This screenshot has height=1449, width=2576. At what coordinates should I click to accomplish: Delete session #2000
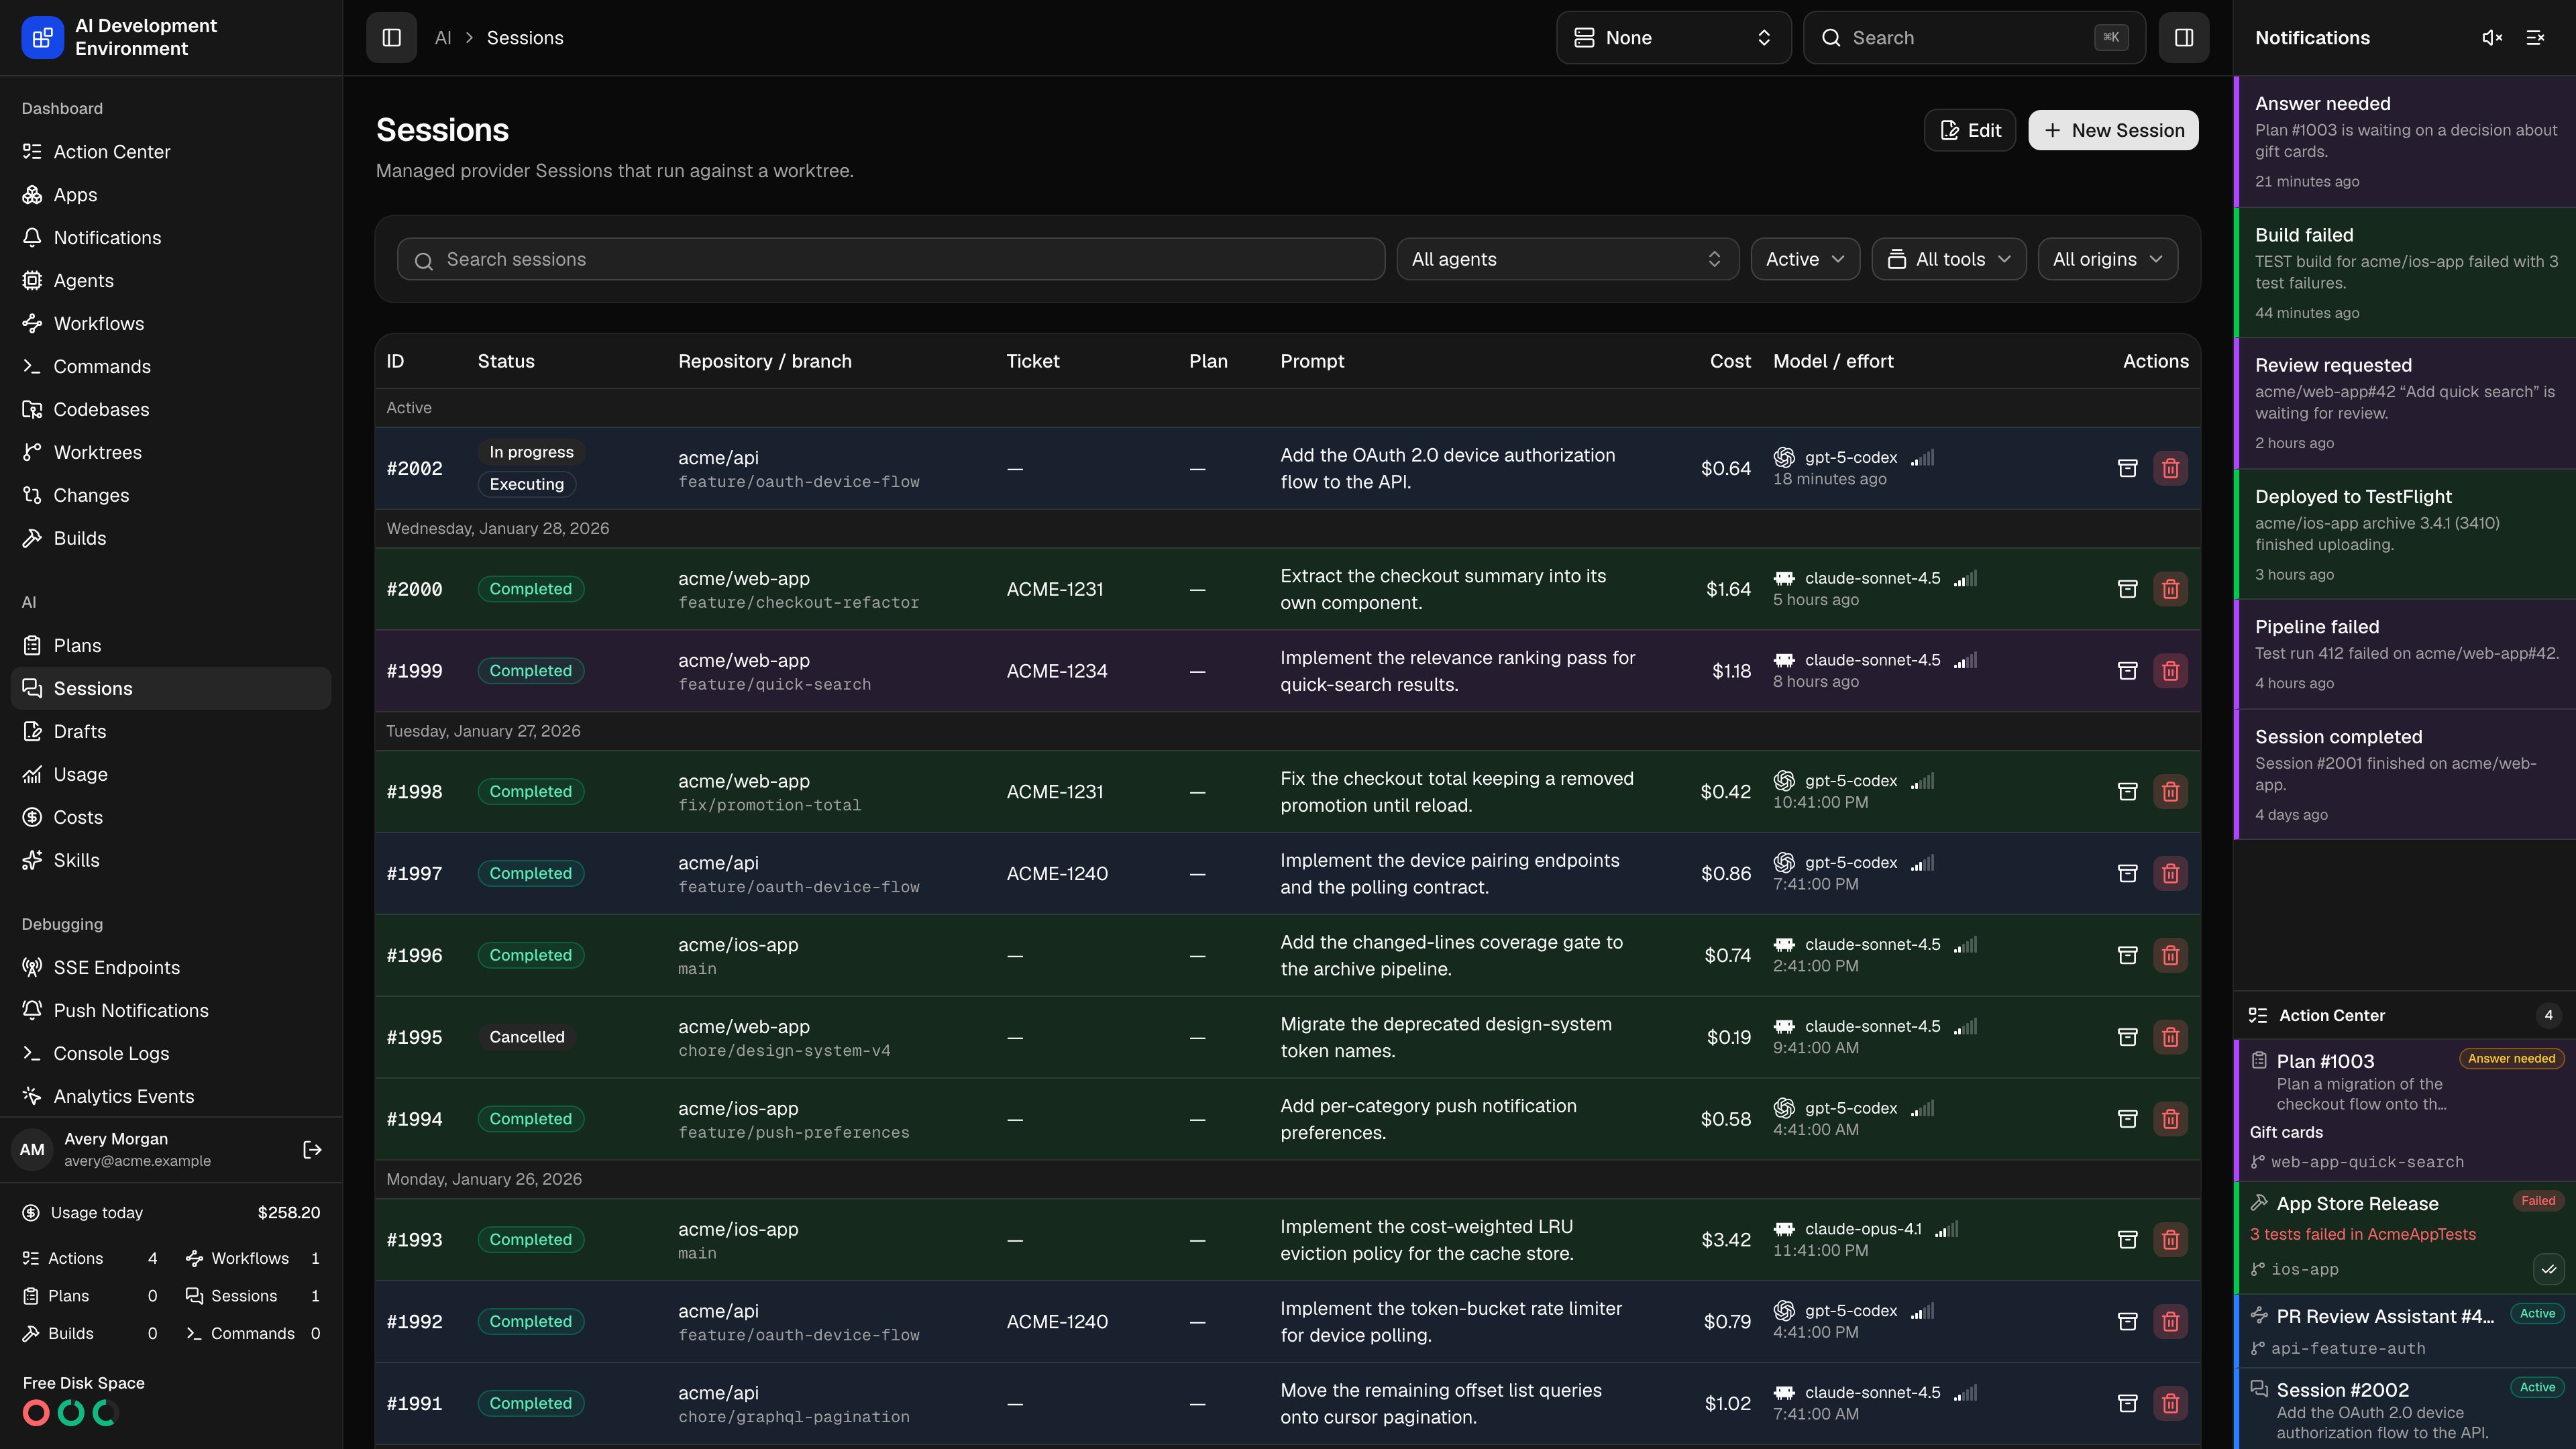click(x=2171, y=589)
